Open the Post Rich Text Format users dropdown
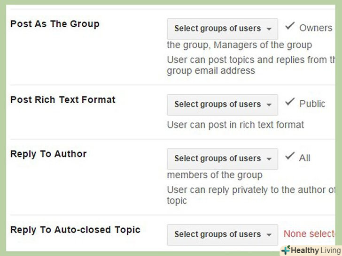The width and height of the screenshot is (342, 256). point(222,105)
